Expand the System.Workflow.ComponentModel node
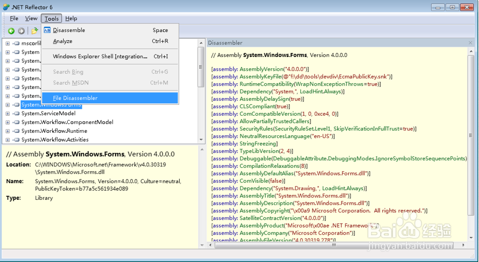The width and height of the screenshot is (479, 262). click(x=8, y=122)
